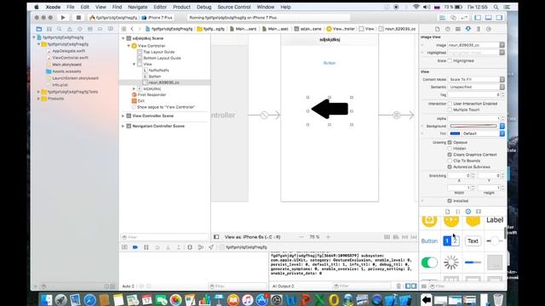
Task: Check the Clip To Bounds checkbox
Action: (x=450, y=161)
